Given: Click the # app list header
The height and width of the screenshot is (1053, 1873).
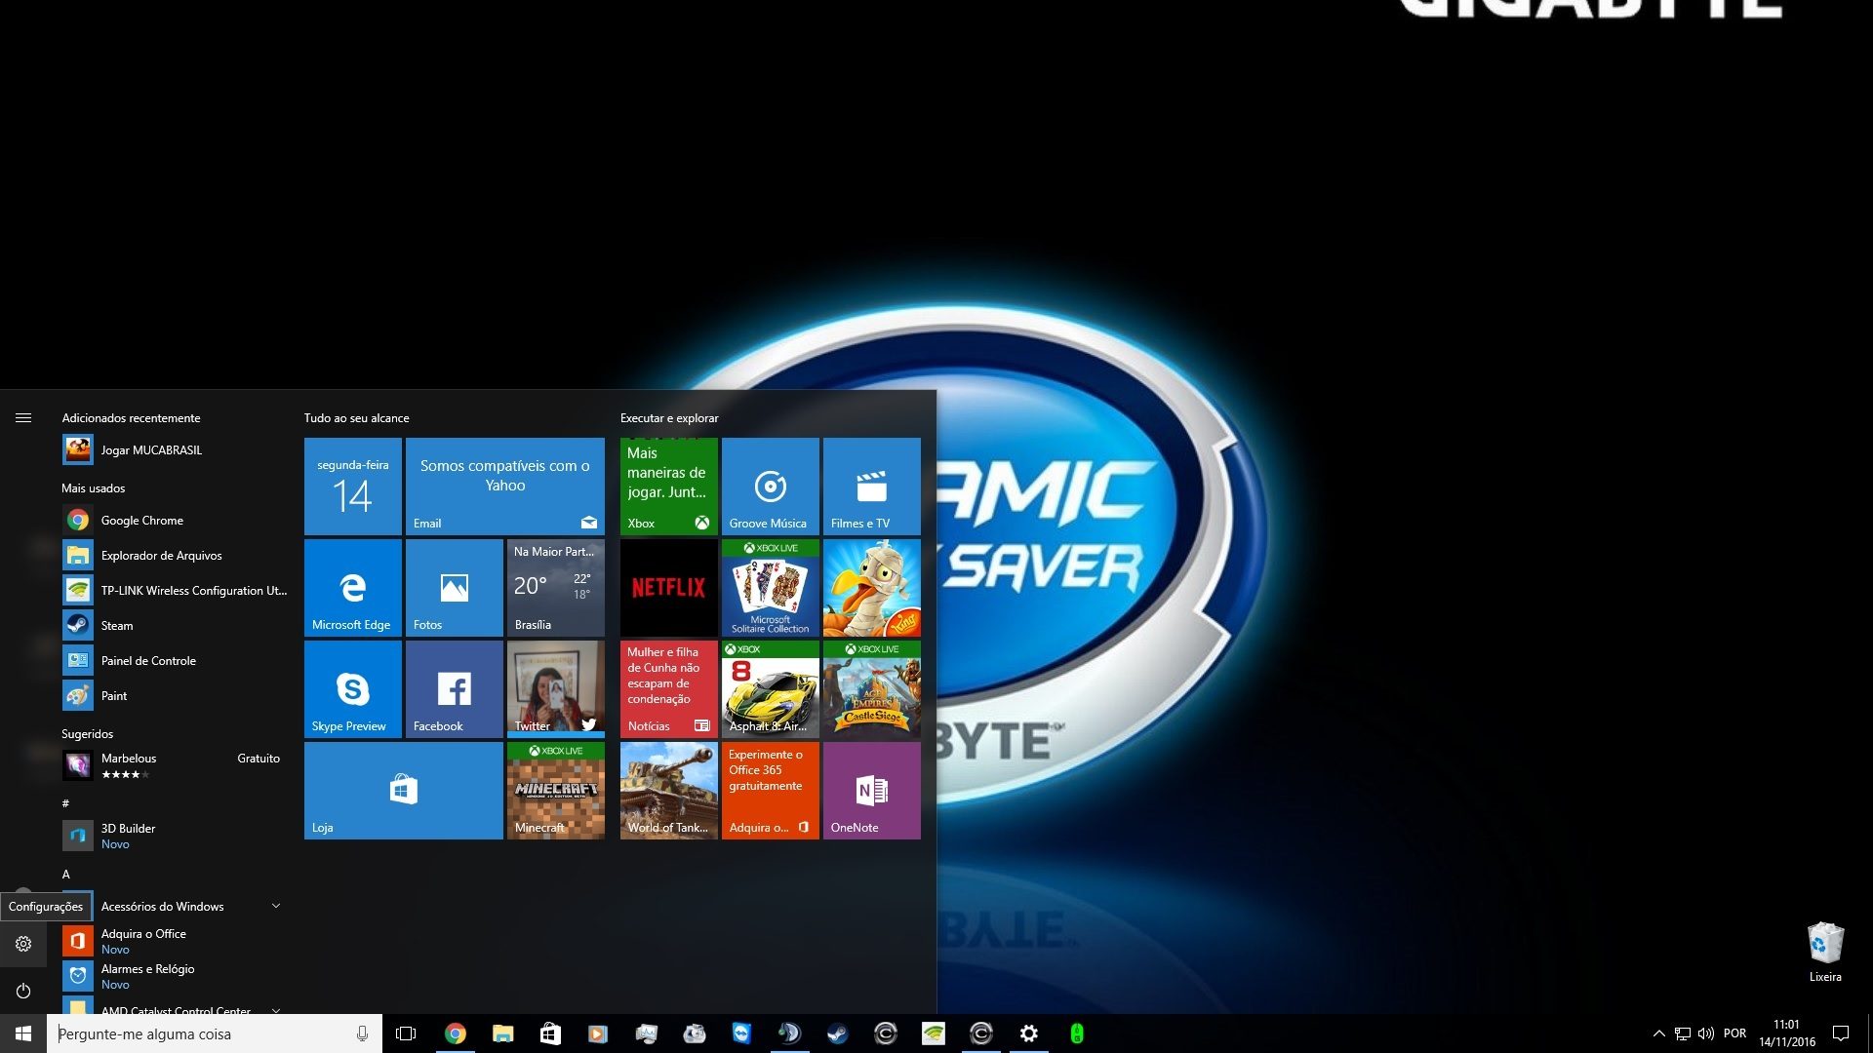Looking at the screenshot, I should tap(65, 804).
